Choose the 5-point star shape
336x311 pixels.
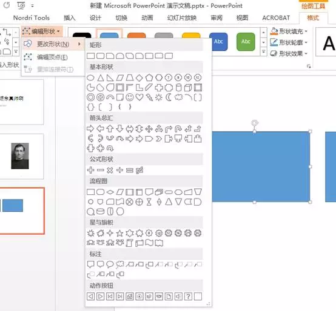pyautogui.click(x=120, y=233)
